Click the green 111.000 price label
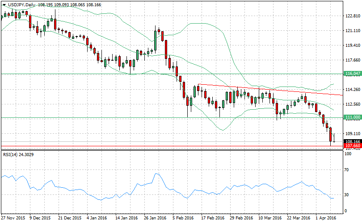The height and width of the screenshot is (223, 362). click(353, 117)
